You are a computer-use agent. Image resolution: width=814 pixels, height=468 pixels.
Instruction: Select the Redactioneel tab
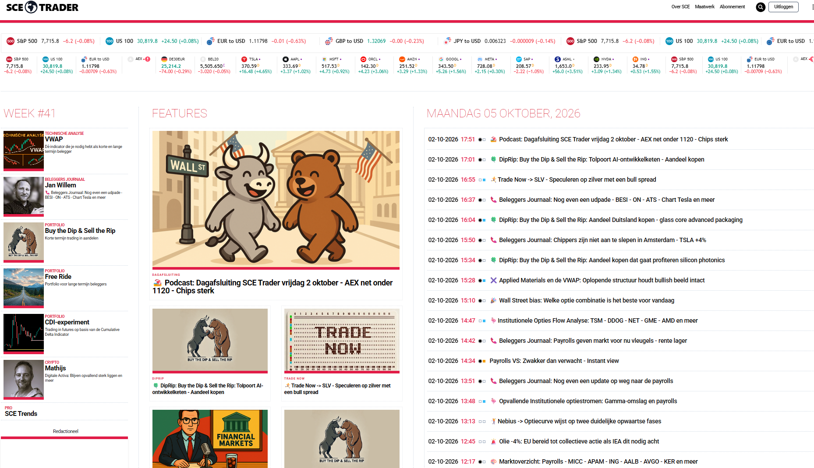66,431
